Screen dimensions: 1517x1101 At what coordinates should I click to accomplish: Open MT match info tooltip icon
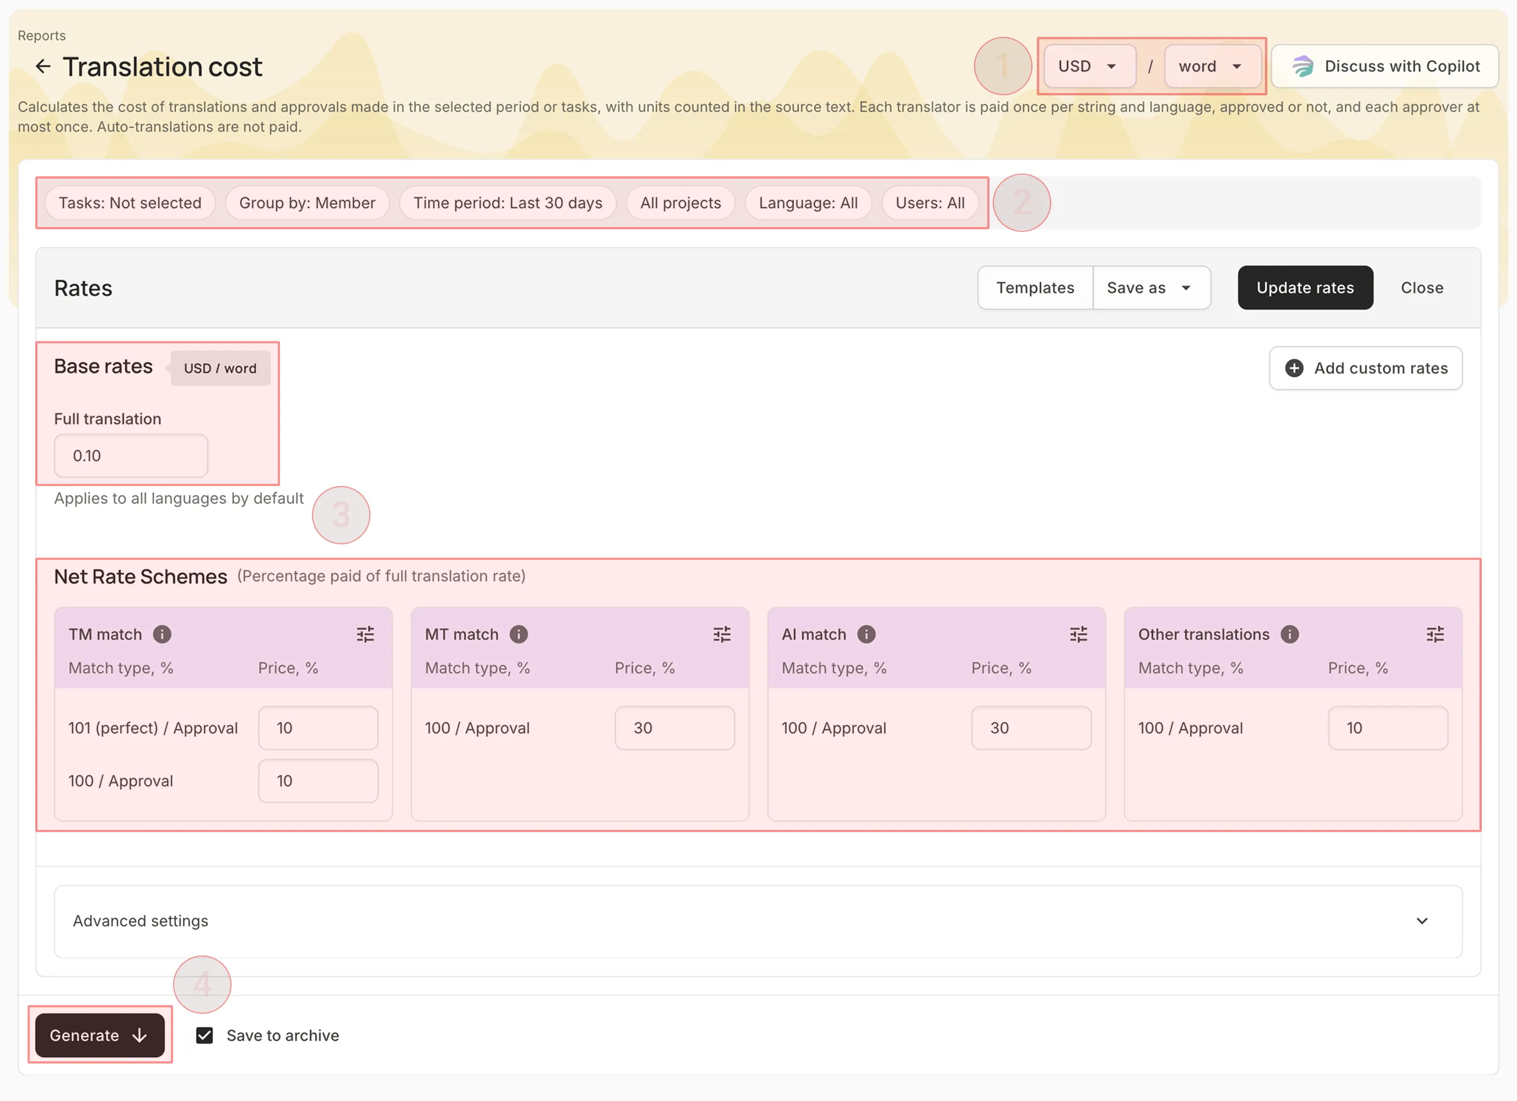point(518,634)
